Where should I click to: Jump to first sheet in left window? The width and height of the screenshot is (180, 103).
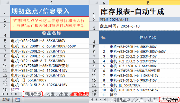point(3,94)
